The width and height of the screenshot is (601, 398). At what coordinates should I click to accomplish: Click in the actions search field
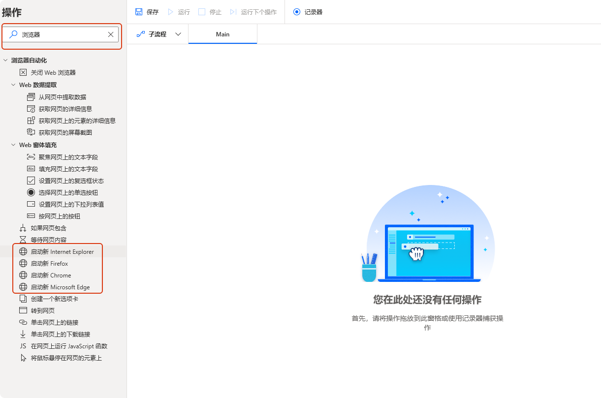pos(61,34)
